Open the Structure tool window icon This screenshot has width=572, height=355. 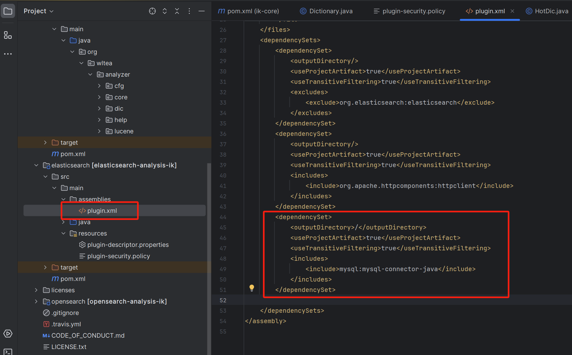tap(8, 35)
